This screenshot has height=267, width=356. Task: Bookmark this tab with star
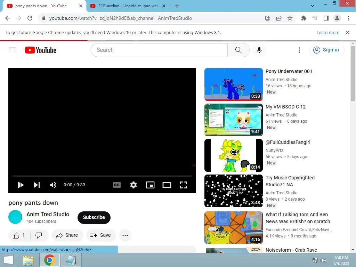pos(290,18)
